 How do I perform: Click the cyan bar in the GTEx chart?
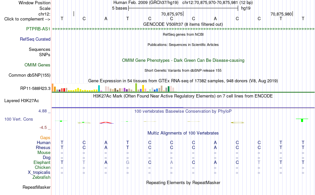(99, 89)
